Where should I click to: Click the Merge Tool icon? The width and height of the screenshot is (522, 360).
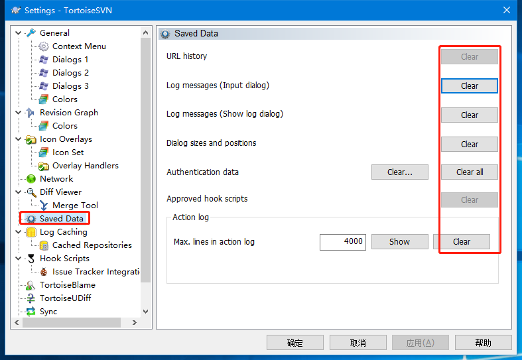click(44, 206)
